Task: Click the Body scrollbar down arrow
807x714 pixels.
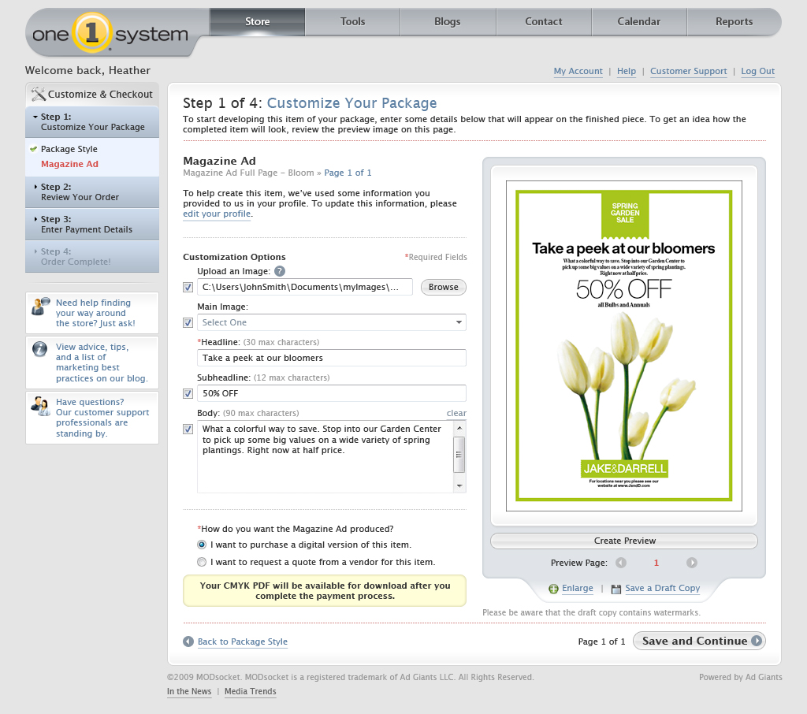Action: pos(459,486)
